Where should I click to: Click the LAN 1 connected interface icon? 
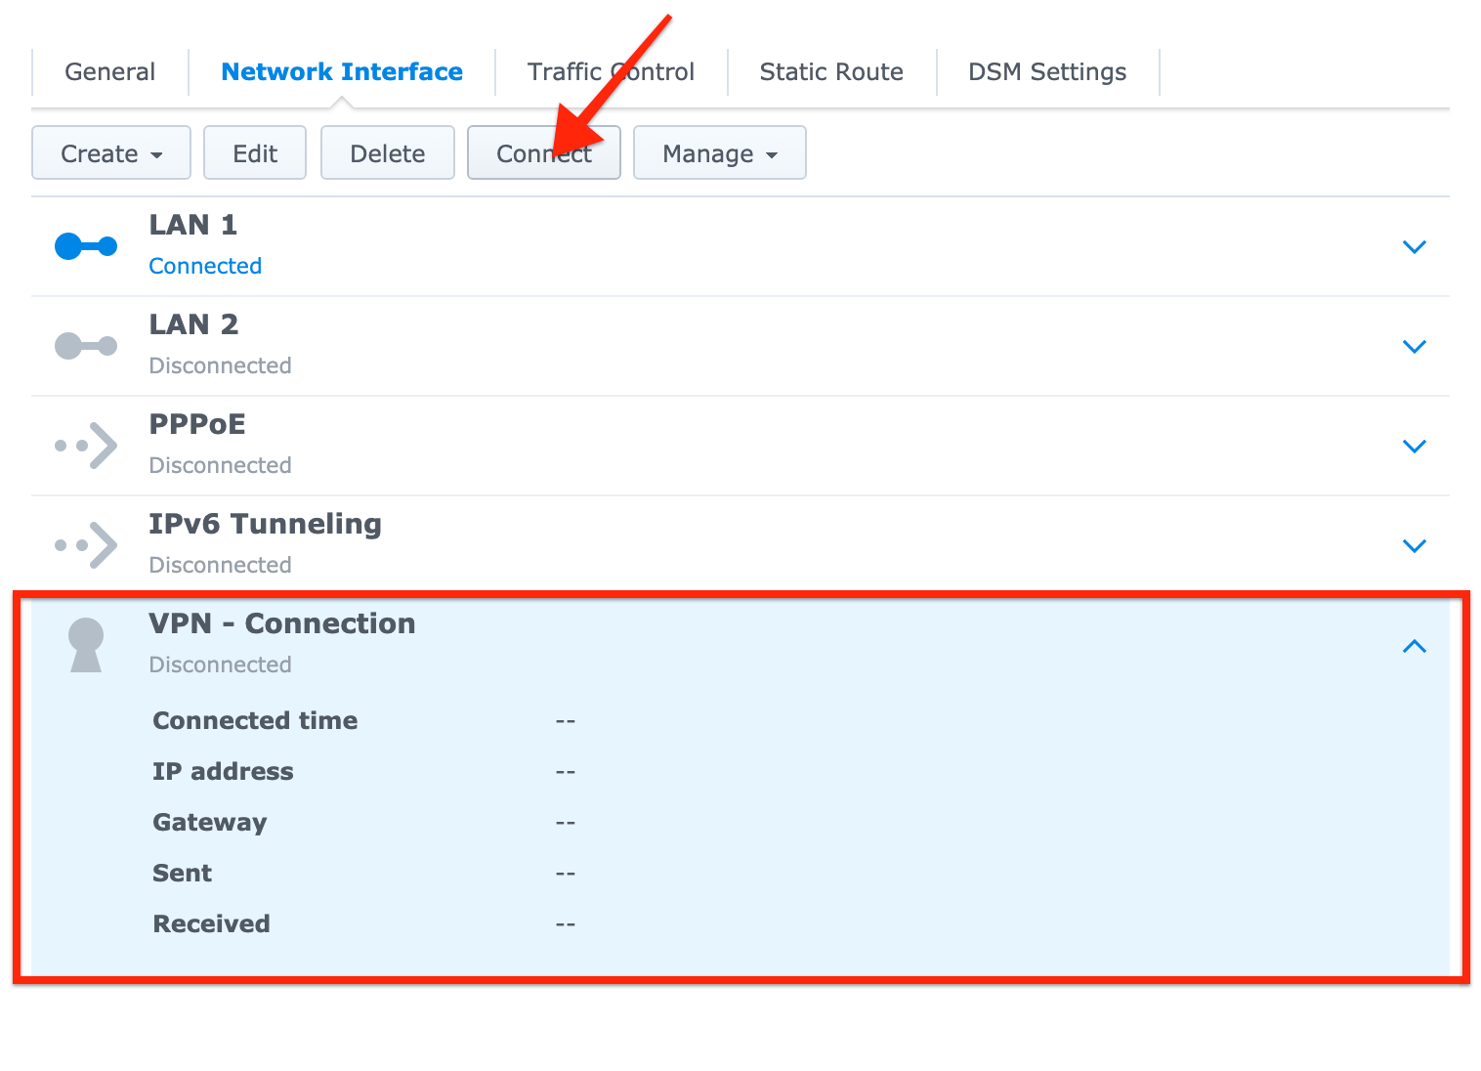point(86,246)
